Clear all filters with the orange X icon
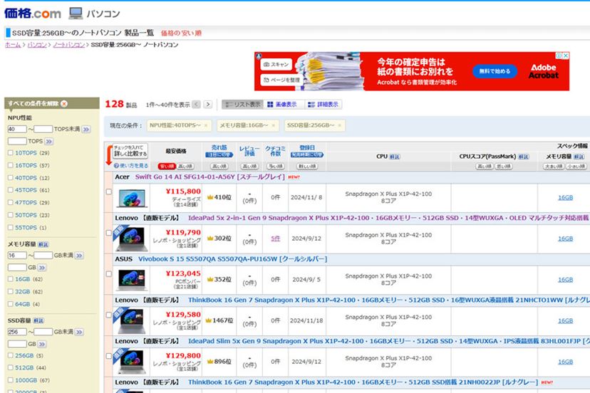The height and width of the screenshot is (393, 590). pyautogui.click(x=64, y=104)
